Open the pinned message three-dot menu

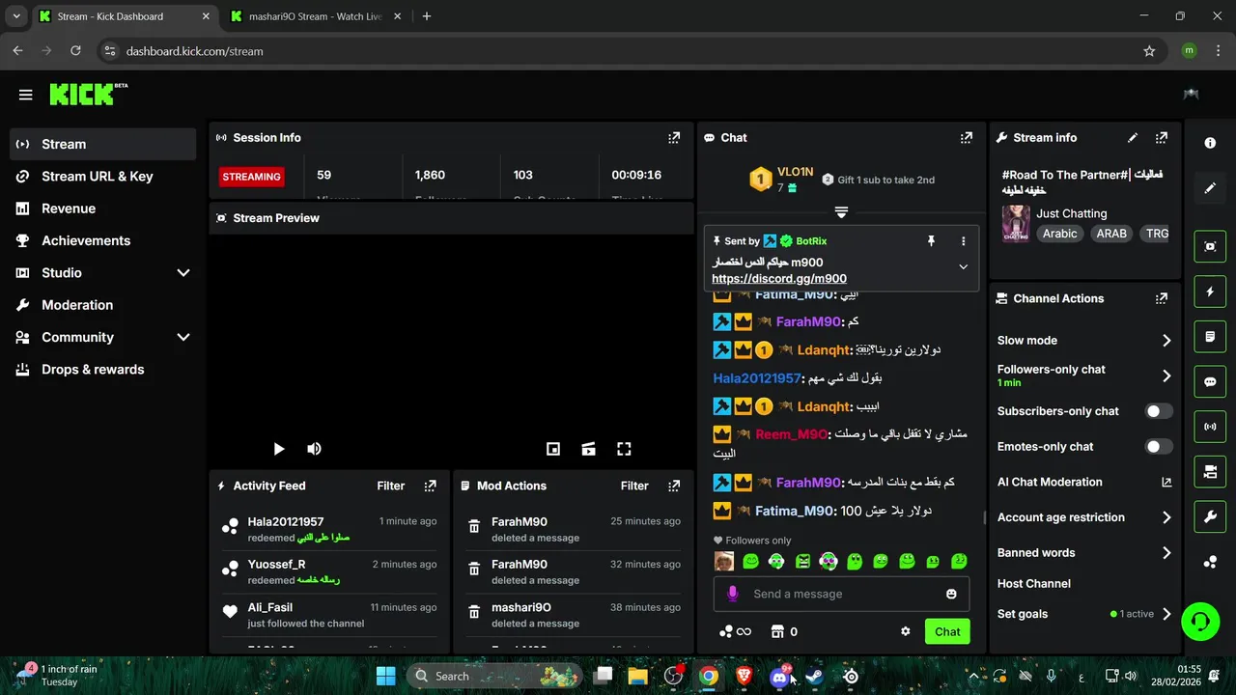(963, 241)
